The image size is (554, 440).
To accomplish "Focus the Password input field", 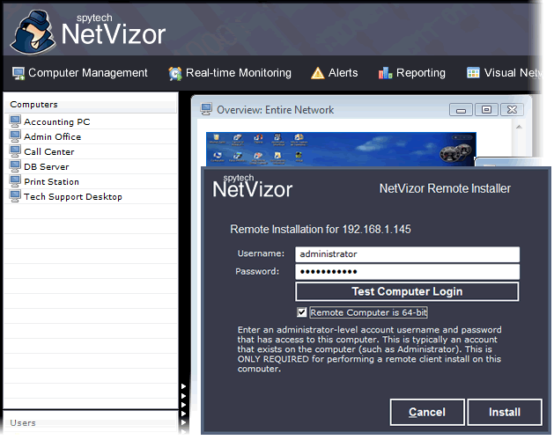I will click(407, 272).
